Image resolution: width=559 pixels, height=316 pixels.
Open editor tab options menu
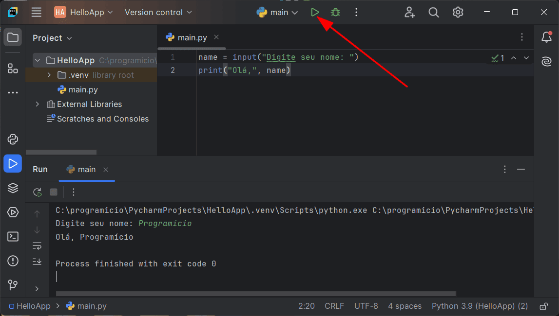(522, 37)
